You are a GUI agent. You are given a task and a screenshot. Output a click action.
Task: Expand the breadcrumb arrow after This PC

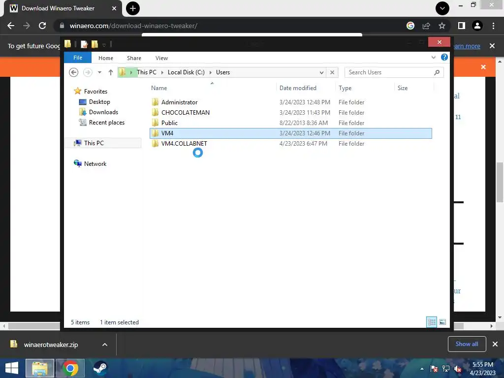162,72
